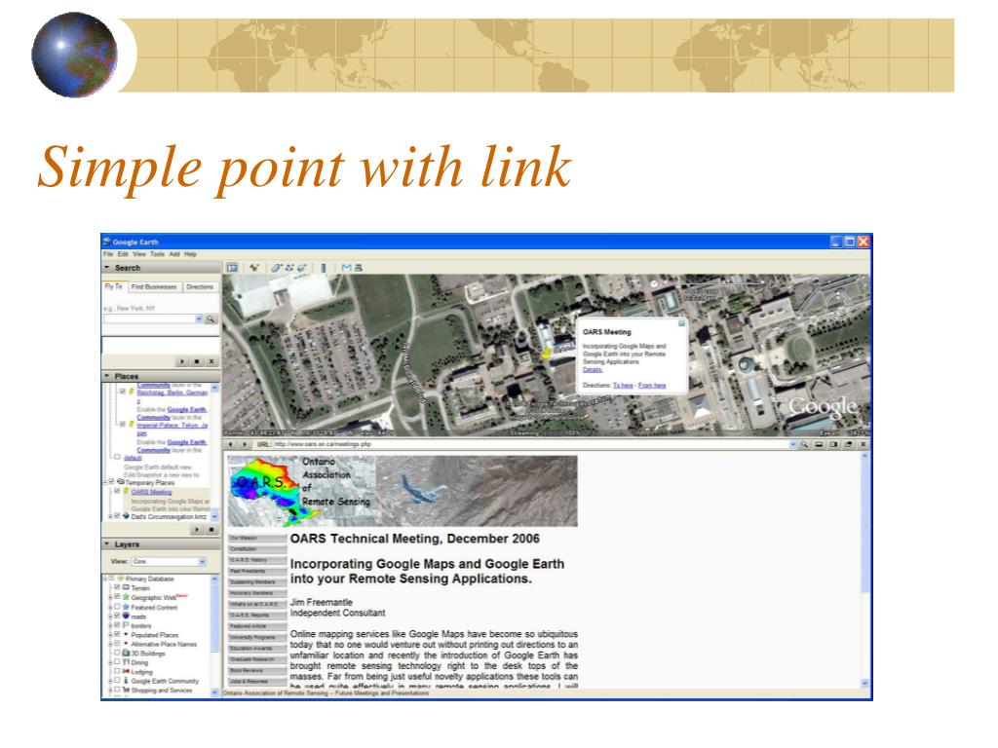Switch to the Find Businesses tab
Screen dimensions: 998x748
click(154, 287)
